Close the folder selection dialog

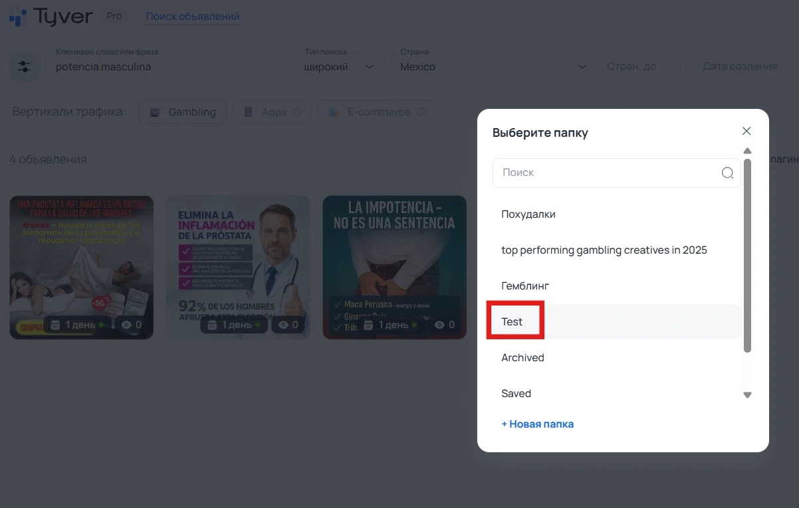[746, 131]
